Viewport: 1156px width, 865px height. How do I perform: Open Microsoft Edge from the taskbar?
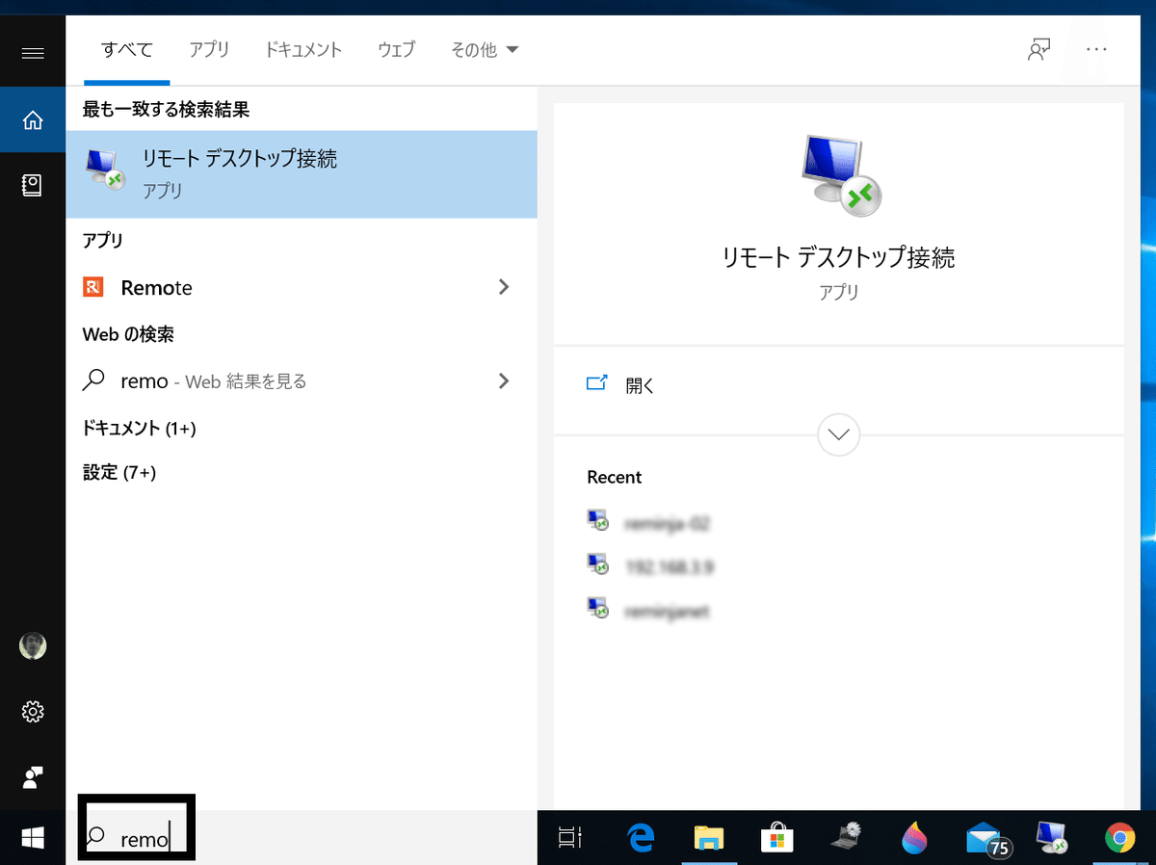(640, 838)
